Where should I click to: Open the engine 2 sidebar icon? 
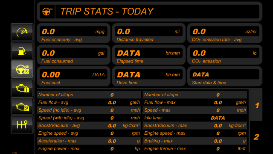pos(22,107)
